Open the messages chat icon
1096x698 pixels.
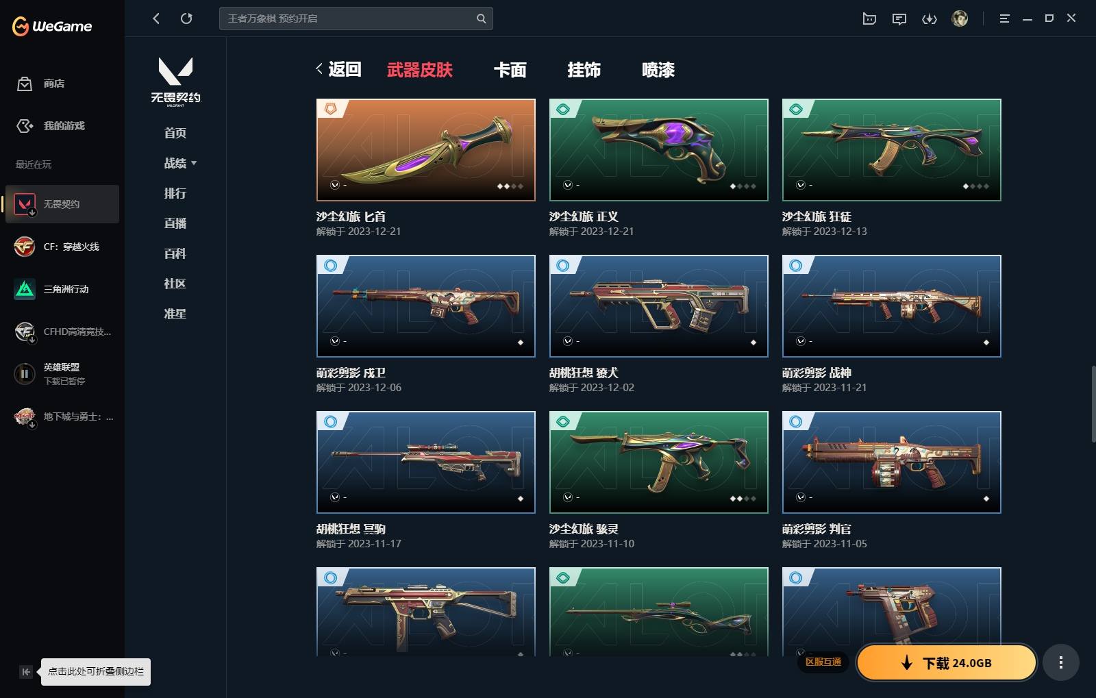coord(899,18)
